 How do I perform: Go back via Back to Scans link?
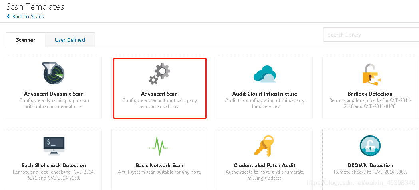28,16
